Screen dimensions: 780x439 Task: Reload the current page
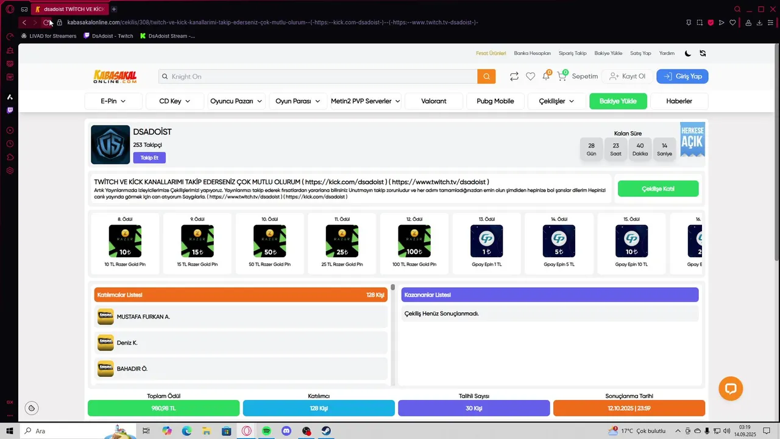pos(46,23)
